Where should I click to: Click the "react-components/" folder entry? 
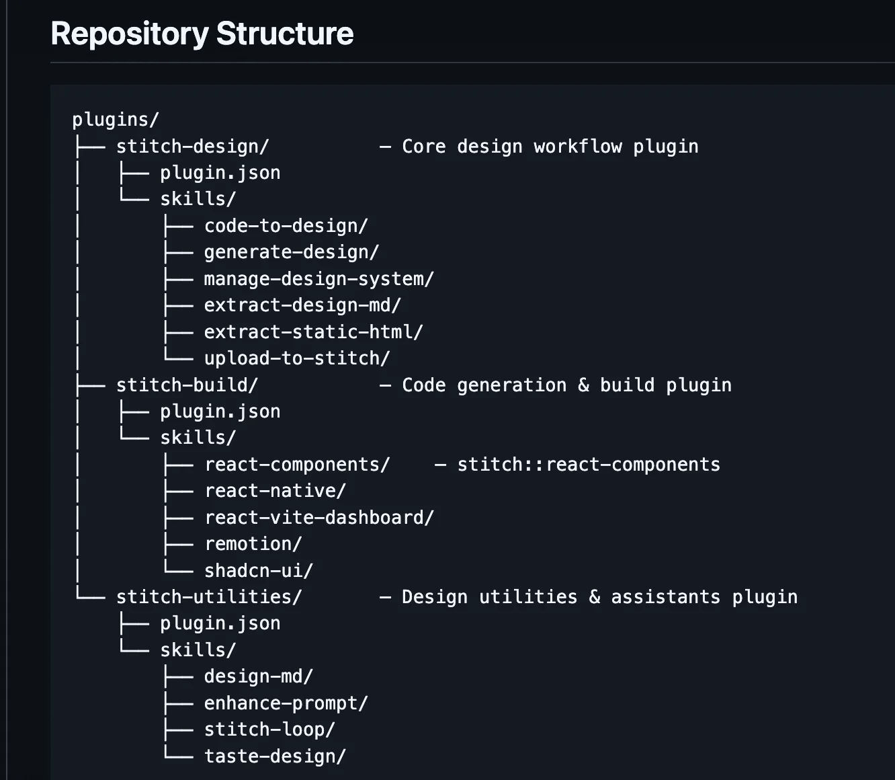pos(297,465)
